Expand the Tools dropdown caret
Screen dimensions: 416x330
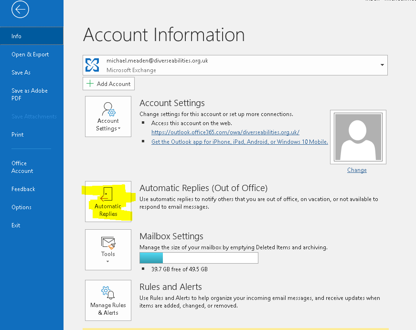pos(108,262)
